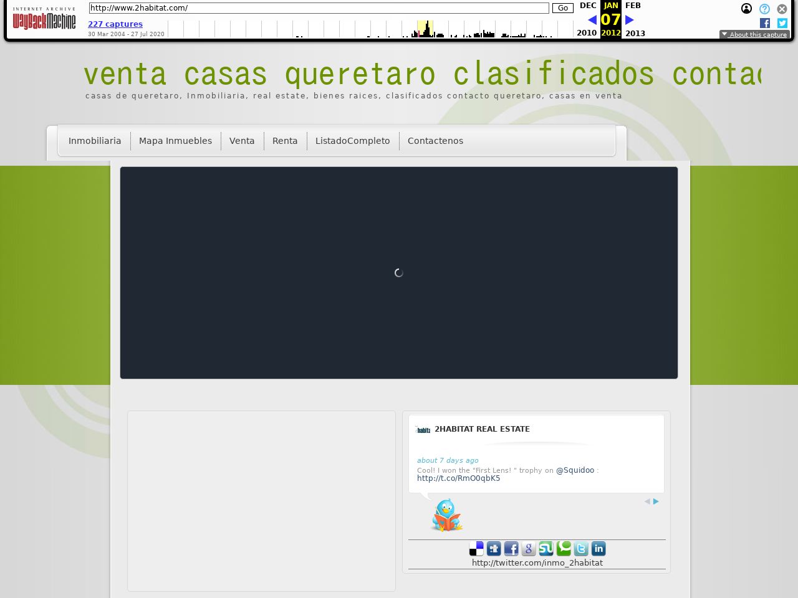Go to the previous capture arrow
The width and height of the screenshot is (798, 598).
[x=592, y=20]
